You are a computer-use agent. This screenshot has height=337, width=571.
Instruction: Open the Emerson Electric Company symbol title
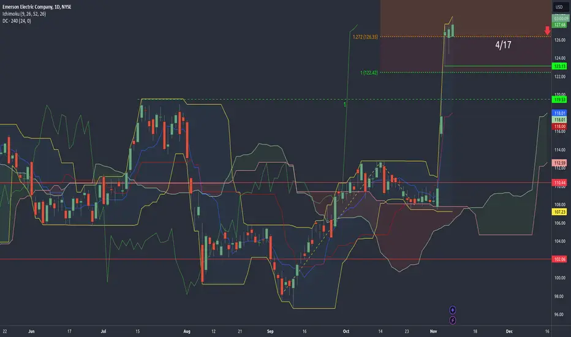[37, 7]
